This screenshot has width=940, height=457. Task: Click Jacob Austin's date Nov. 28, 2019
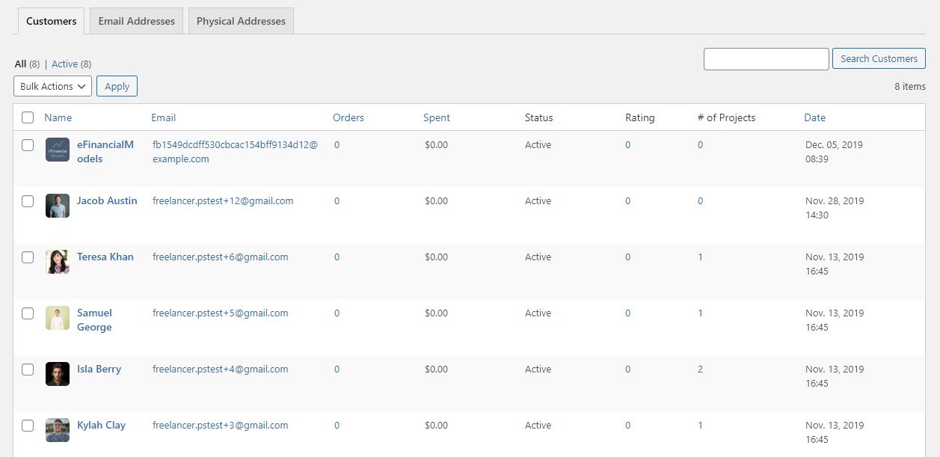(x=835, y=200)
